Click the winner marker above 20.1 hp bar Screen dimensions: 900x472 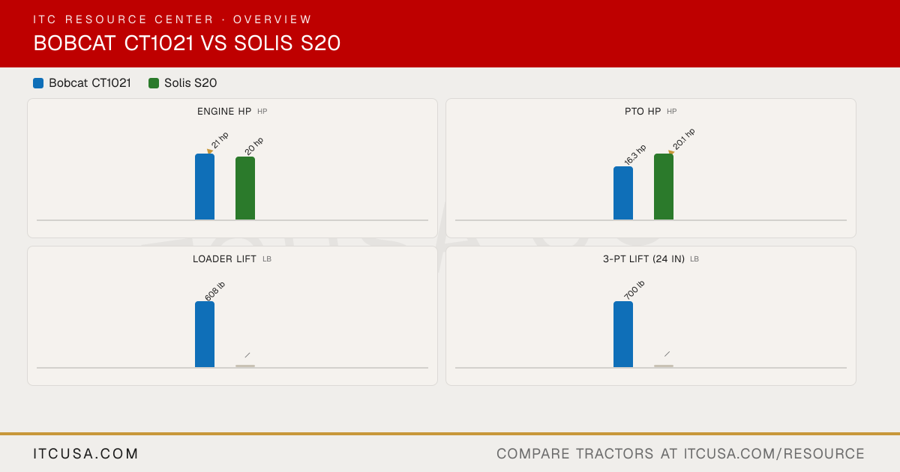tap(671, 152)
